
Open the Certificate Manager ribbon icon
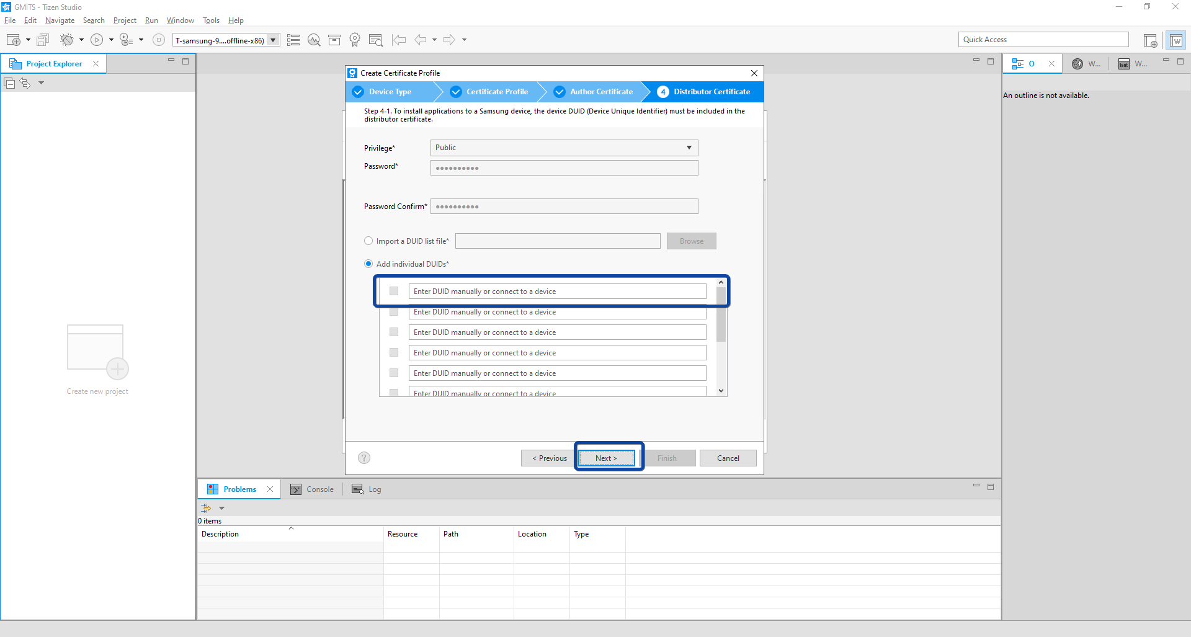355,40
